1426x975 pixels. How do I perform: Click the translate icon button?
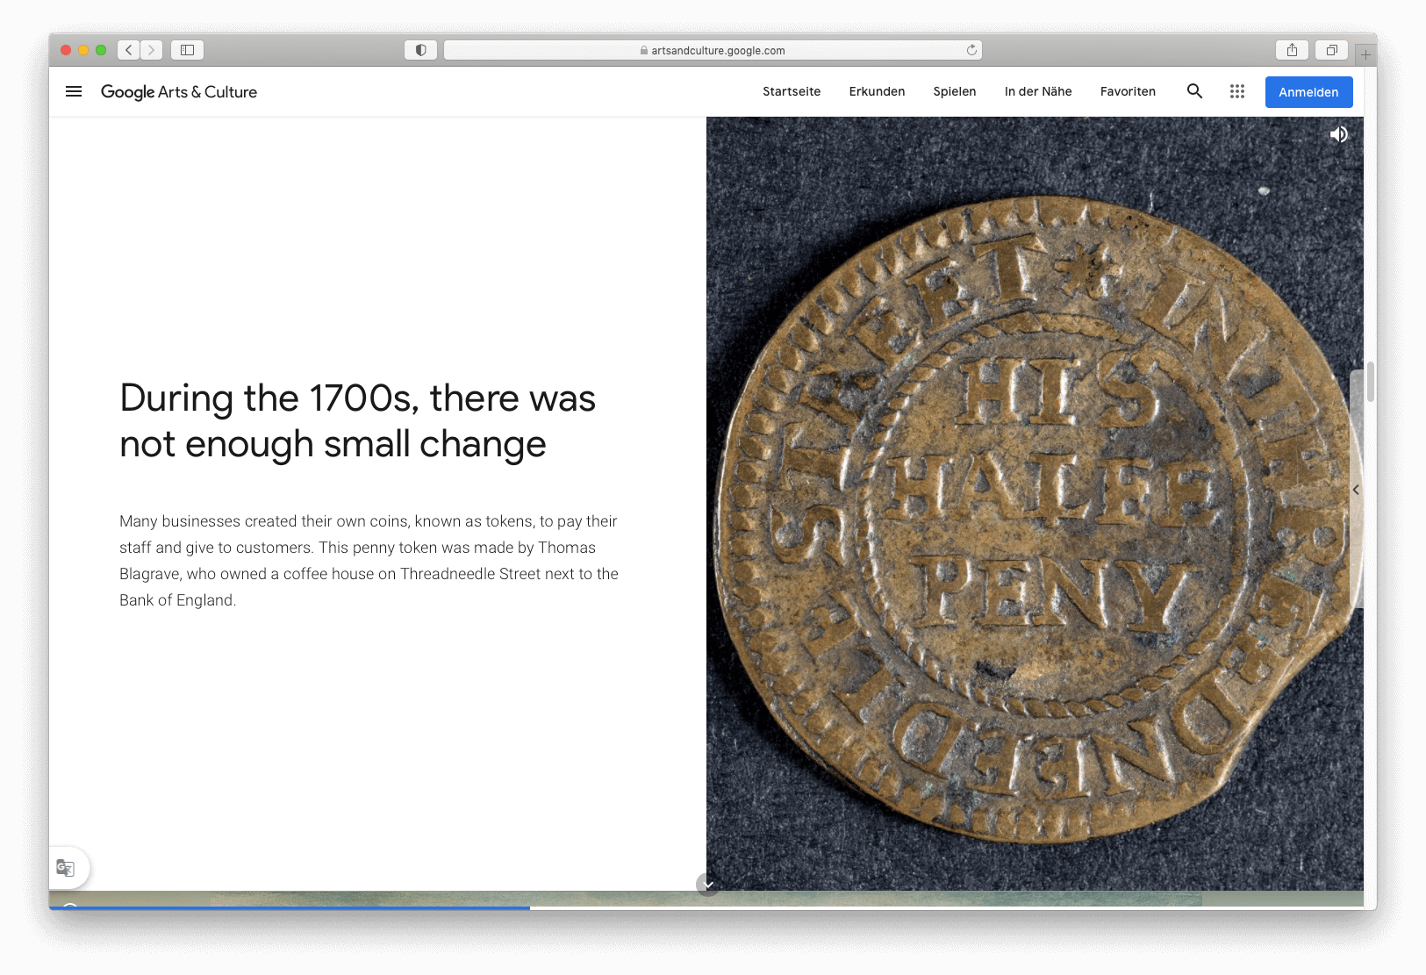pos(66,868)
